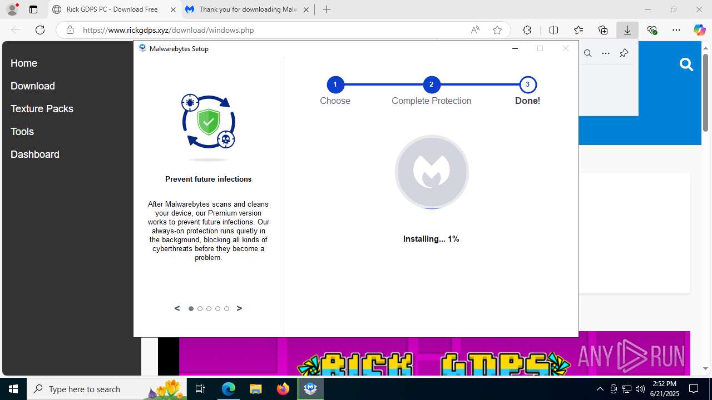This screenshot has height=400, width=712.
Task: Open the clock showing 2:52 PM
Action: [x=665, y=389]
